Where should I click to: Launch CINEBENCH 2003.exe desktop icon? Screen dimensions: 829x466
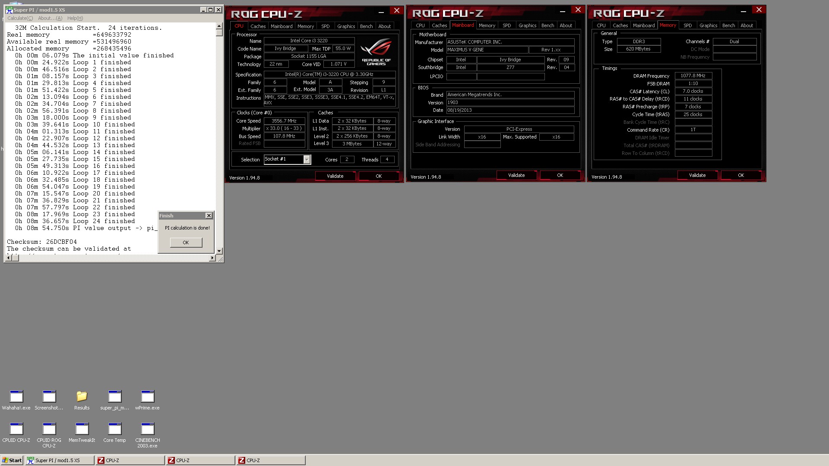(x=147, y=435)
